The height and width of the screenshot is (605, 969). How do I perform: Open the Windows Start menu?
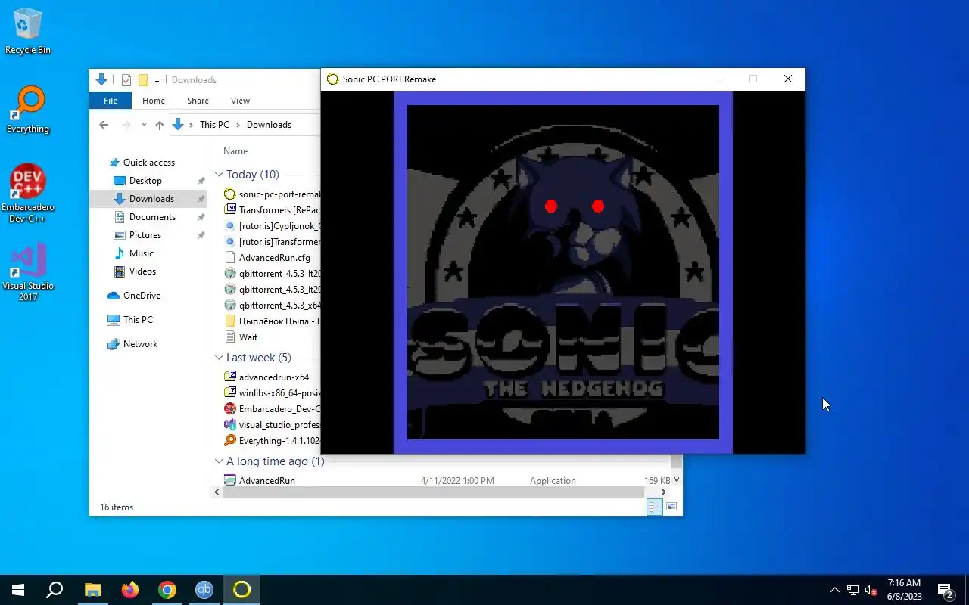(x=18, y=590)
